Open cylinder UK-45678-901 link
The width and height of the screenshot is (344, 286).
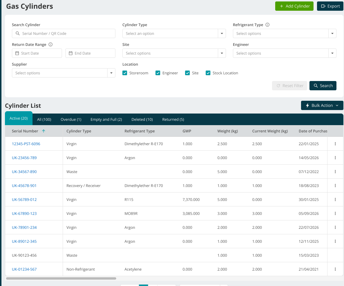point(24,186)
